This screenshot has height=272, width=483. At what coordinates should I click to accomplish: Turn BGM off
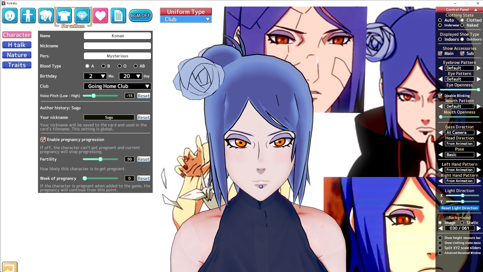tap(140, 16)
